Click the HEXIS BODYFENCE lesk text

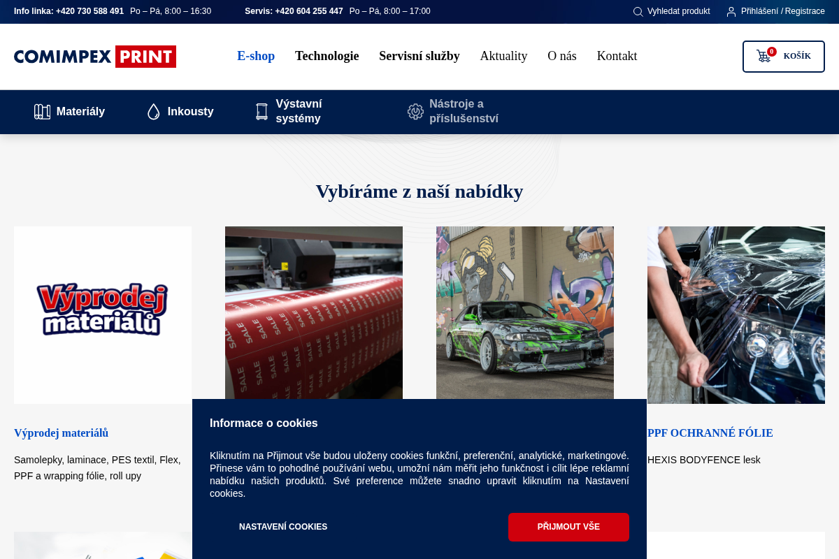tap(704, 460)
